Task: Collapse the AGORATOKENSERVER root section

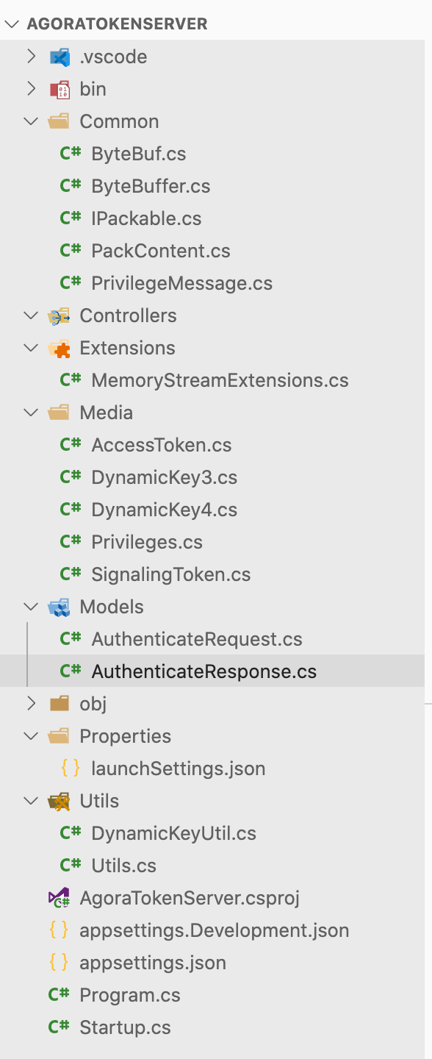Action: (x=12, y=24)
